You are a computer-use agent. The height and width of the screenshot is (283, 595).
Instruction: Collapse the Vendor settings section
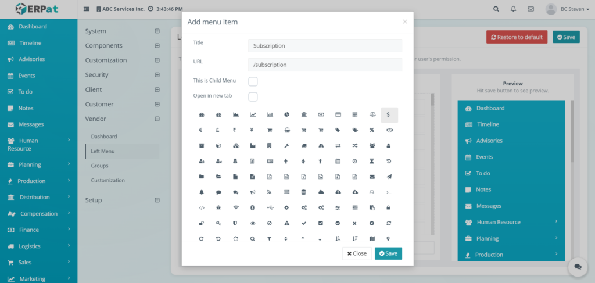[157, 119]
